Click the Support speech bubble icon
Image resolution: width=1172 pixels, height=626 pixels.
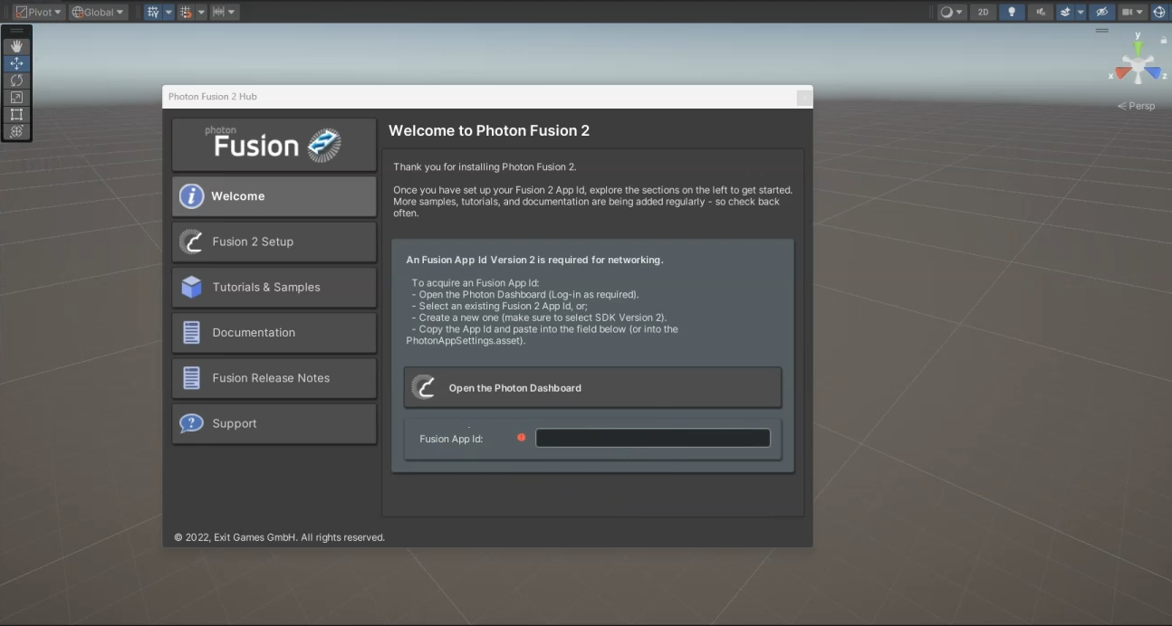191,423
